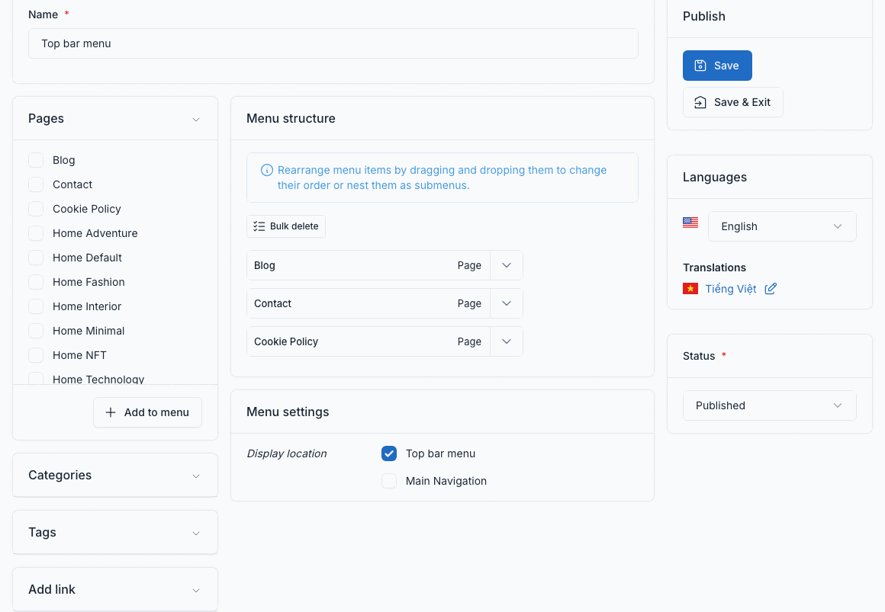The height and width of the screenshot is (612, 885).
Task: Expand the Tags panel
Action: click(196, 533)
